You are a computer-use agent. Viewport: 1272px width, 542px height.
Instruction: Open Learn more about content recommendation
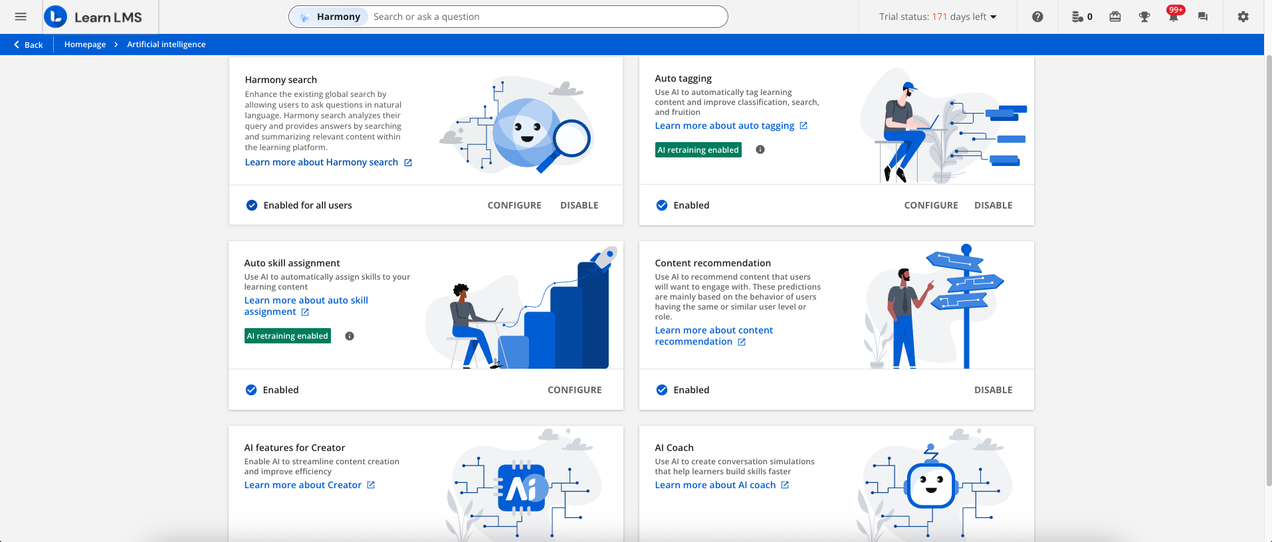714,336
